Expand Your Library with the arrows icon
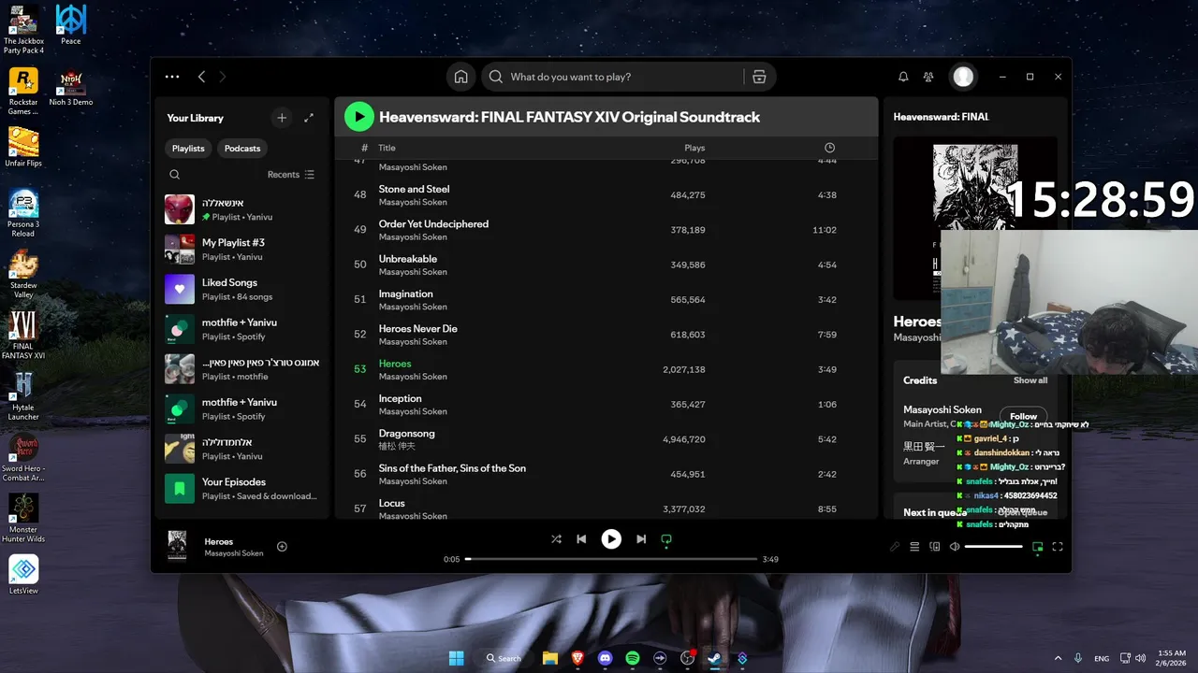The image size is (1198, 673). (309, 118)
